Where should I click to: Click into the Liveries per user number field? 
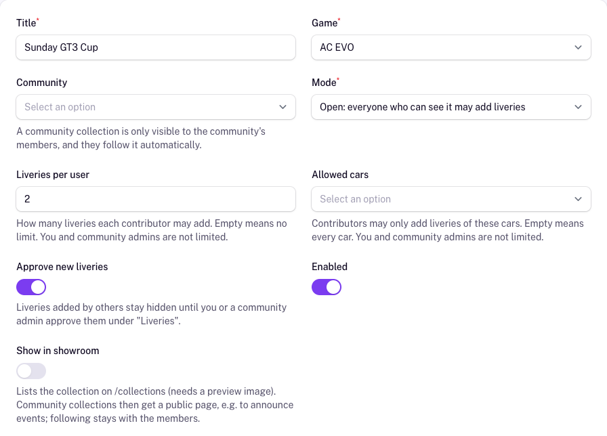point(156,199)
